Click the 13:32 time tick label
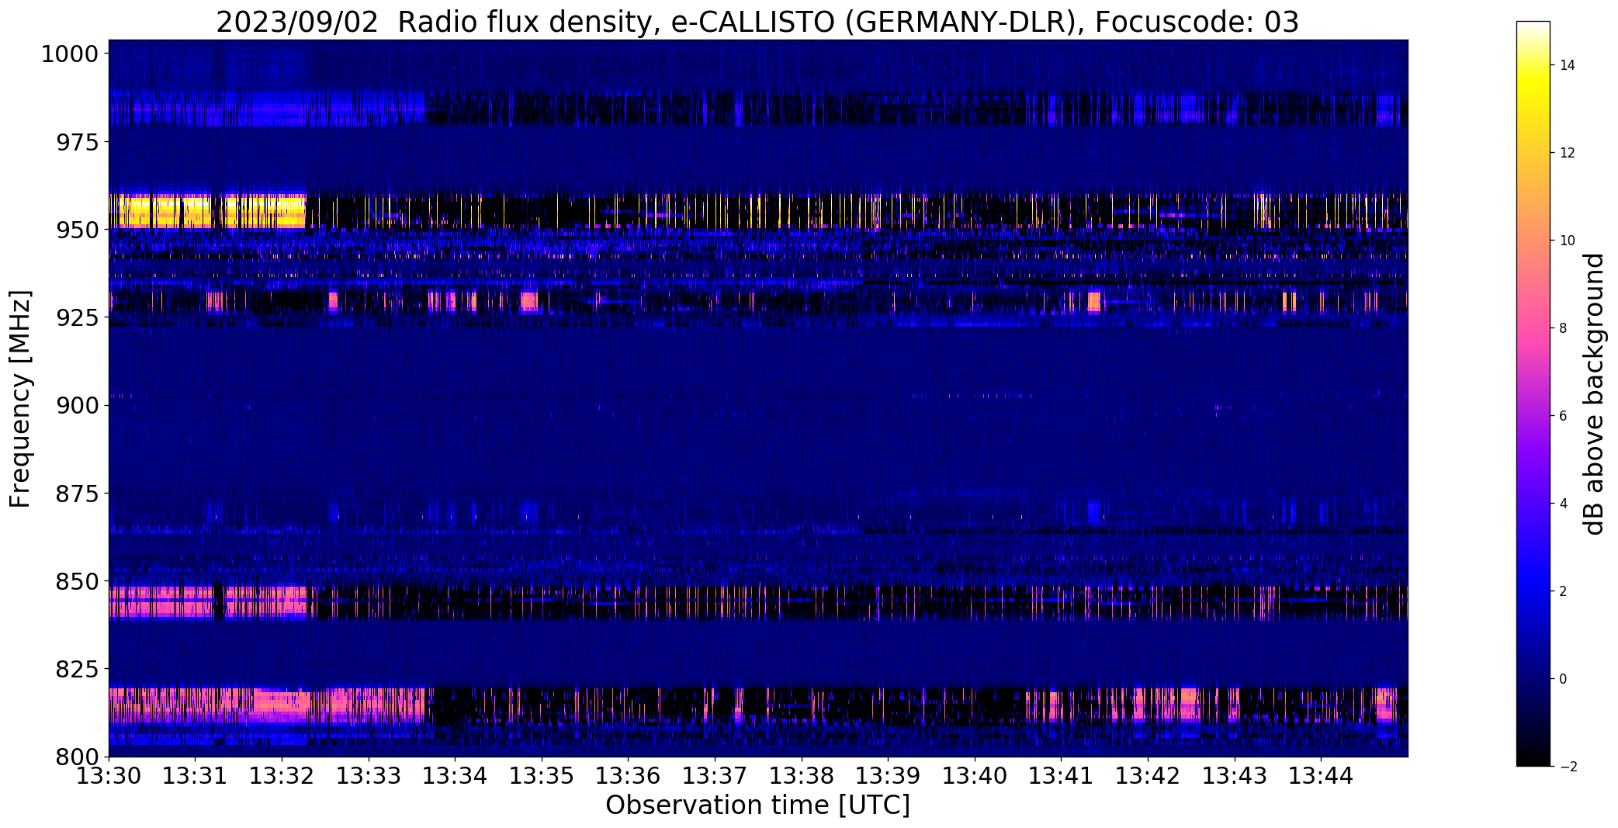 (x=282, y=776)
